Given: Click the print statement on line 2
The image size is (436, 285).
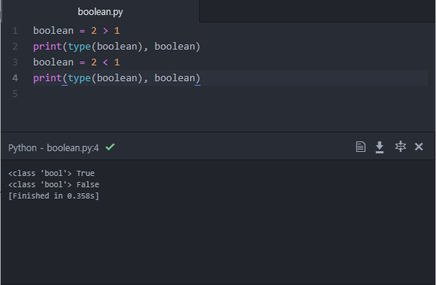Looking at the screenshot, I should 117,47.
